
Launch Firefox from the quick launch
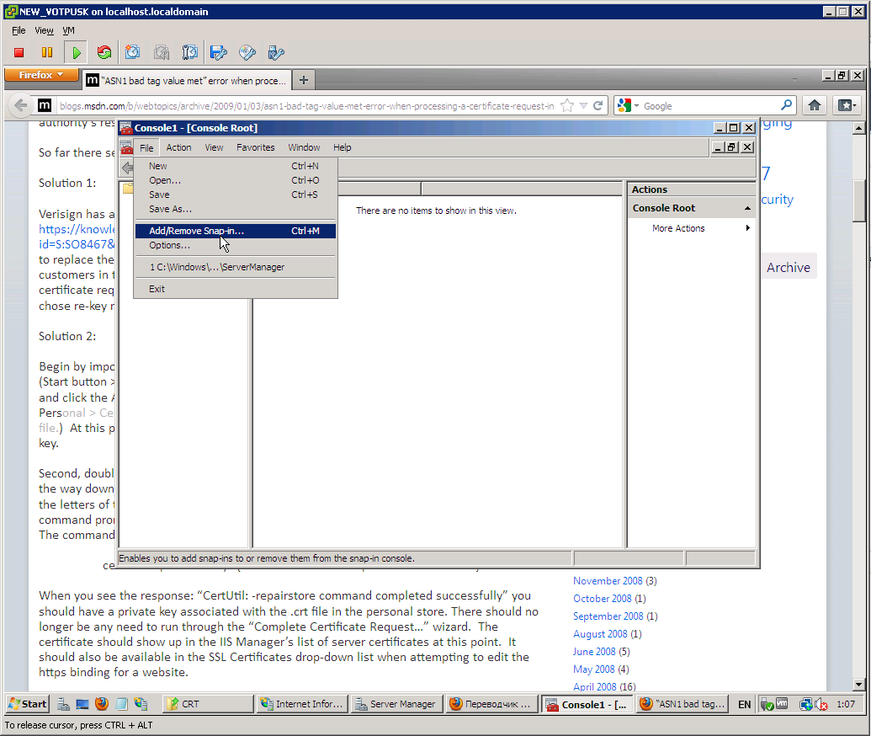click(x=102, y=704)
